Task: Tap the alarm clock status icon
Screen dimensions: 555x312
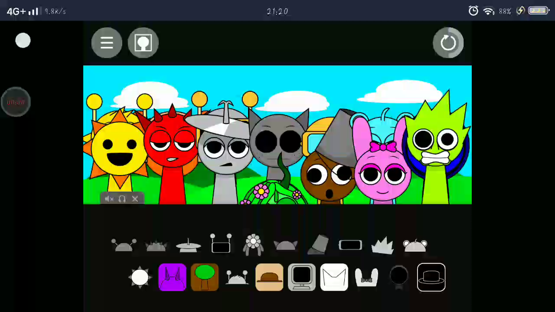Action: [473, 11]
